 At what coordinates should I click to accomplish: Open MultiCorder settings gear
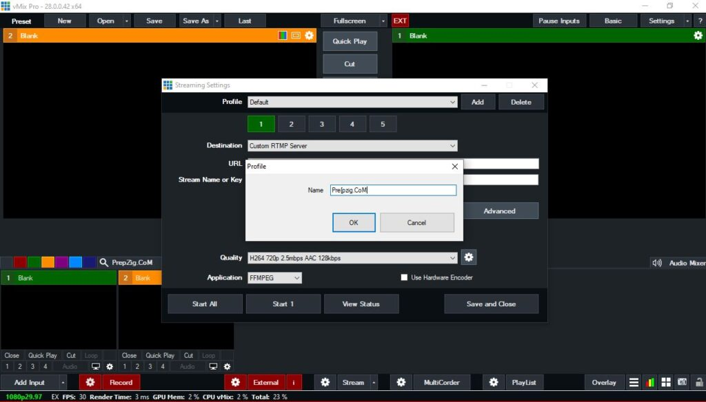[401, 382]
